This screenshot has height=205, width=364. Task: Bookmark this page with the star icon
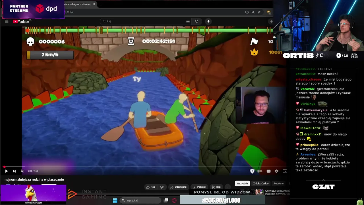click(259, 12)
